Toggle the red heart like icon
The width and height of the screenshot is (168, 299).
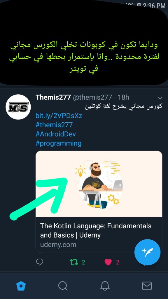coord(108,263)
